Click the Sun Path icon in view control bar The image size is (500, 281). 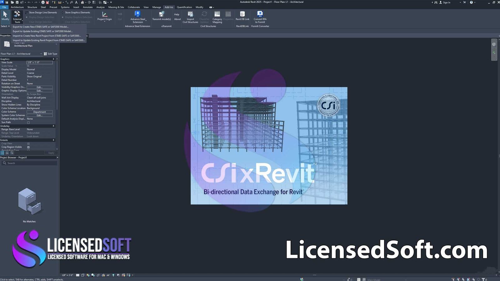pos(88,275)
